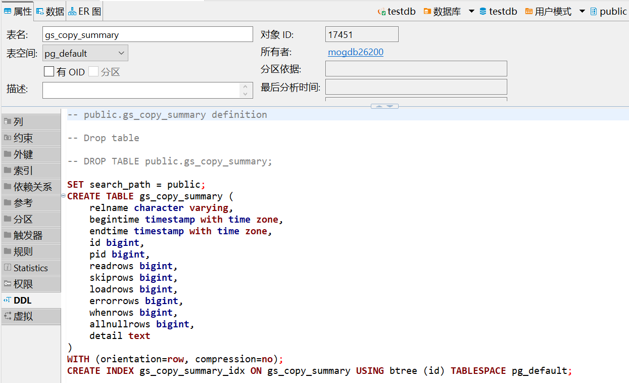Screen dimensions: 629x383
Task: Expand the 用户模式 breadcrumb dropdown arrow
Action: coord(582,11)
